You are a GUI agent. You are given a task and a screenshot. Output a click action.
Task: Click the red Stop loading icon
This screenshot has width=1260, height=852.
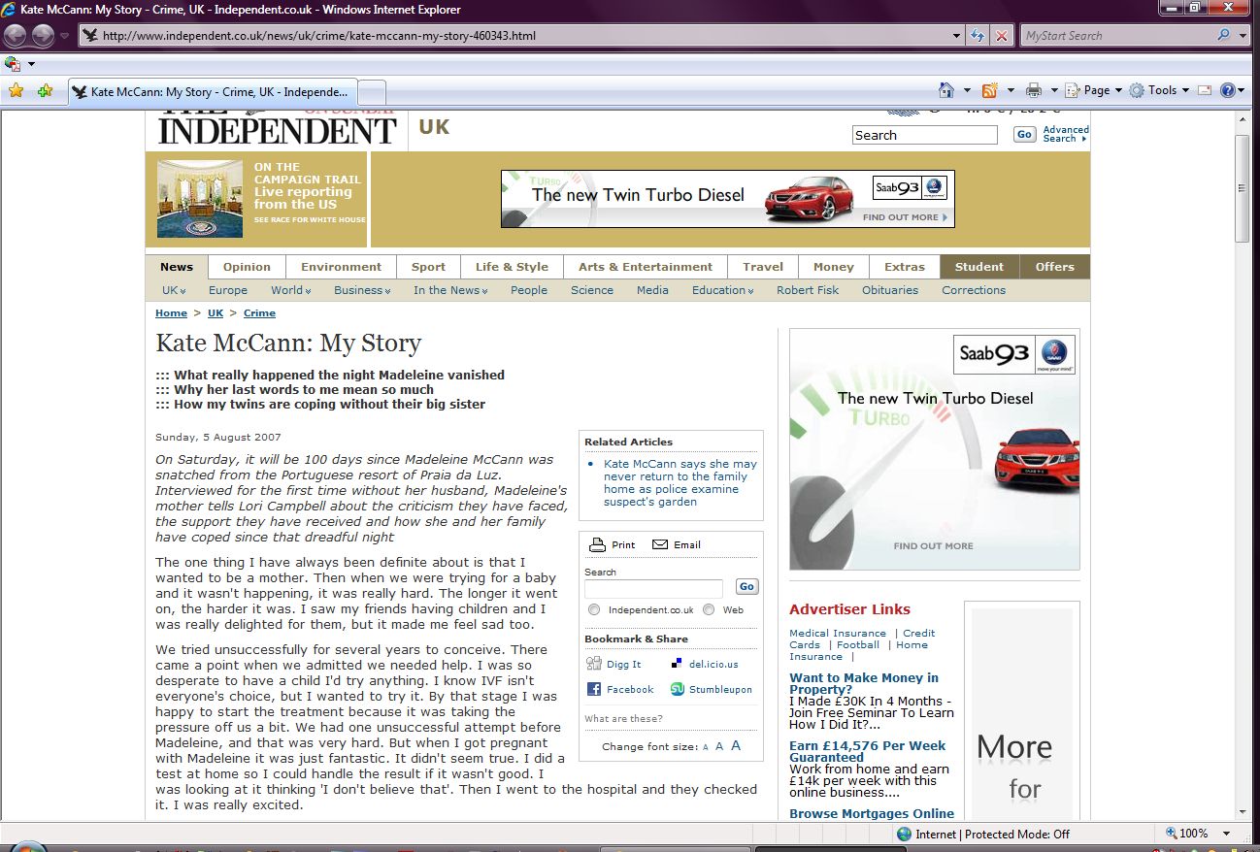pos(1002,36)
